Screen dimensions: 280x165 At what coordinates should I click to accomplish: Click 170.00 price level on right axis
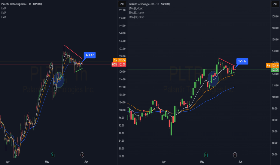click(x=275, y=16)
